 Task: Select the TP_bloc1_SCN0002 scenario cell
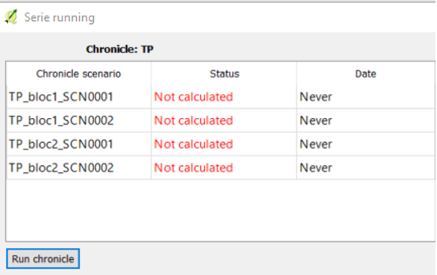79,120
